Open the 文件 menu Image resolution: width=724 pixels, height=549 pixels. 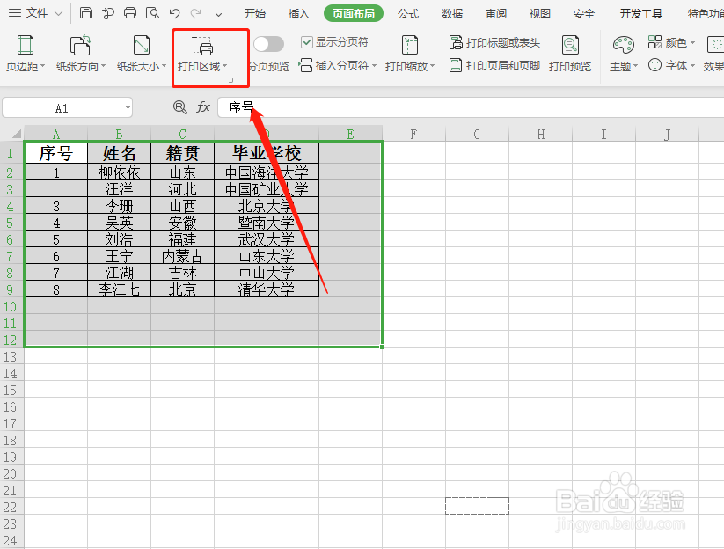point(36,13)
